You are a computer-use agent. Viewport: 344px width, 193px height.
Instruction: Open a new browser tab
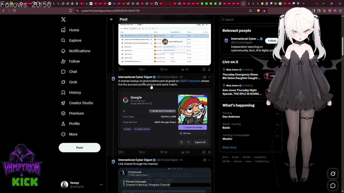(x=304, y=3)
